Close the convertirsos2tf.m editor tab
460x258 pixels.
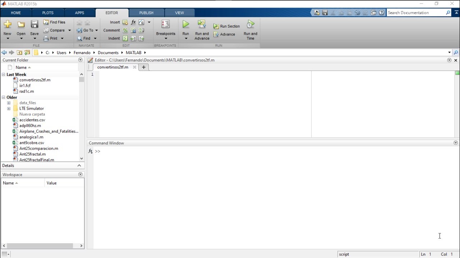pos(135,67)
